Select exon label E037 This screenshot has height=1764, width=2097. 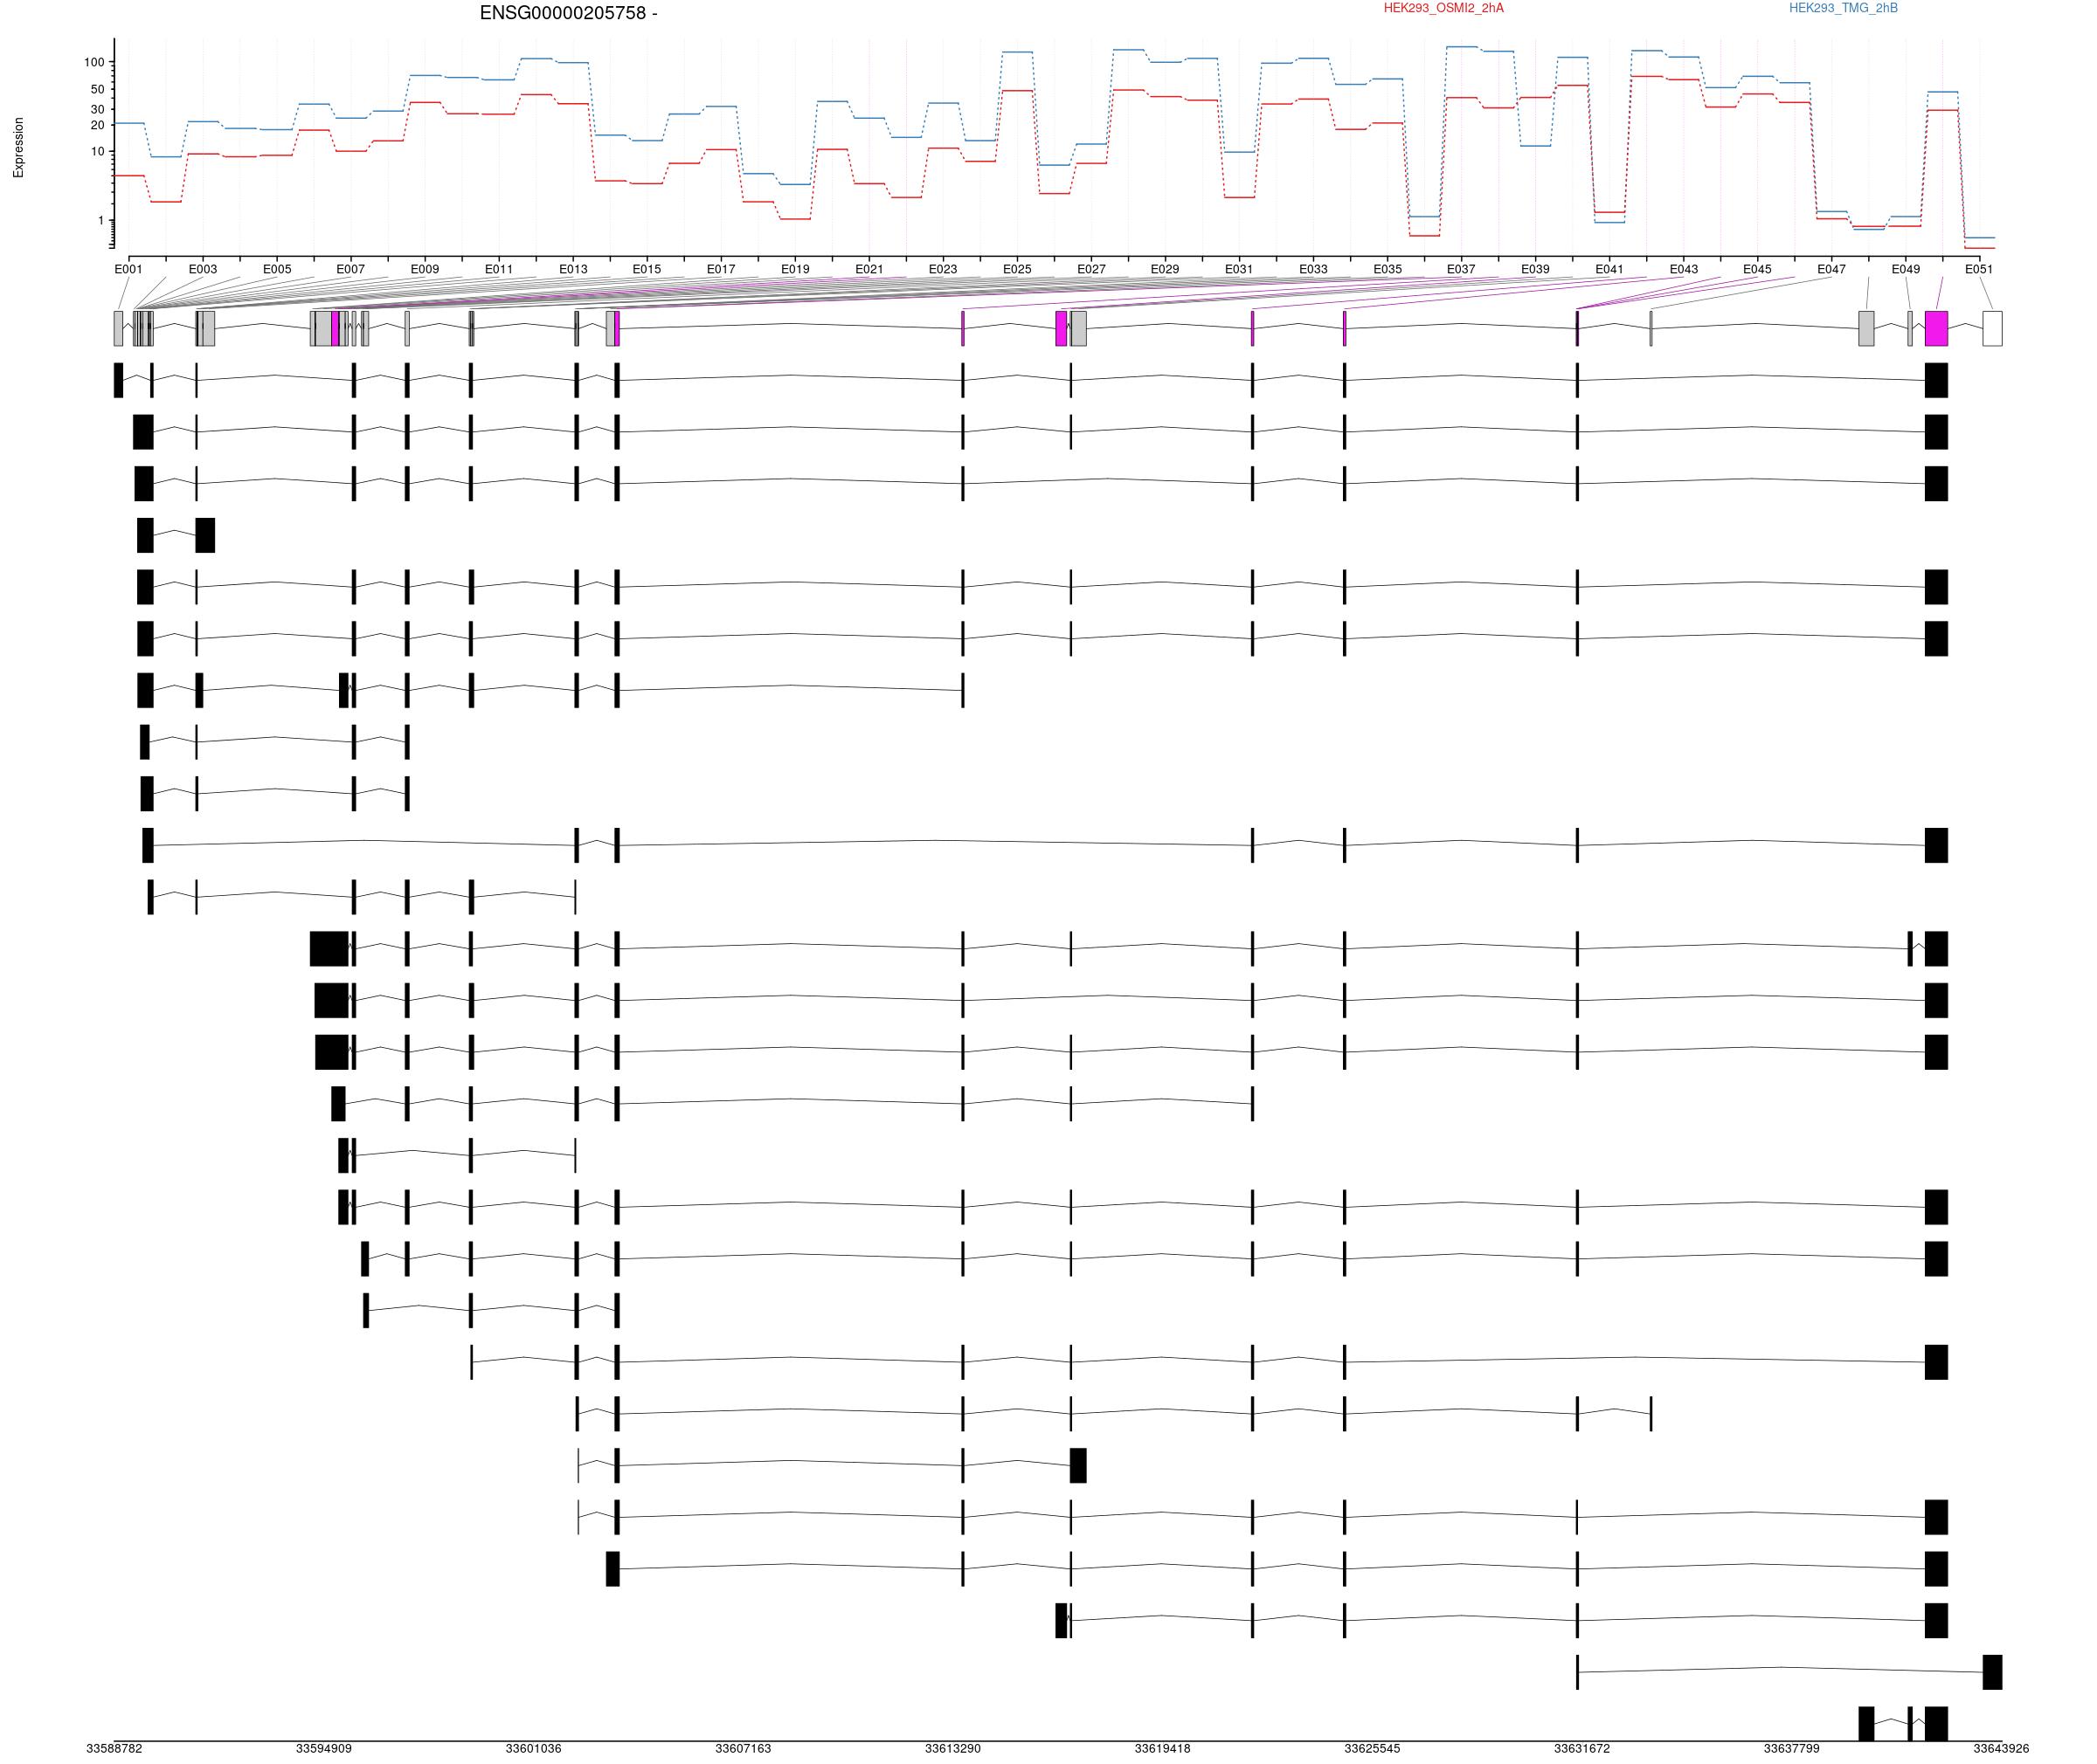[x=1461, y=269]
